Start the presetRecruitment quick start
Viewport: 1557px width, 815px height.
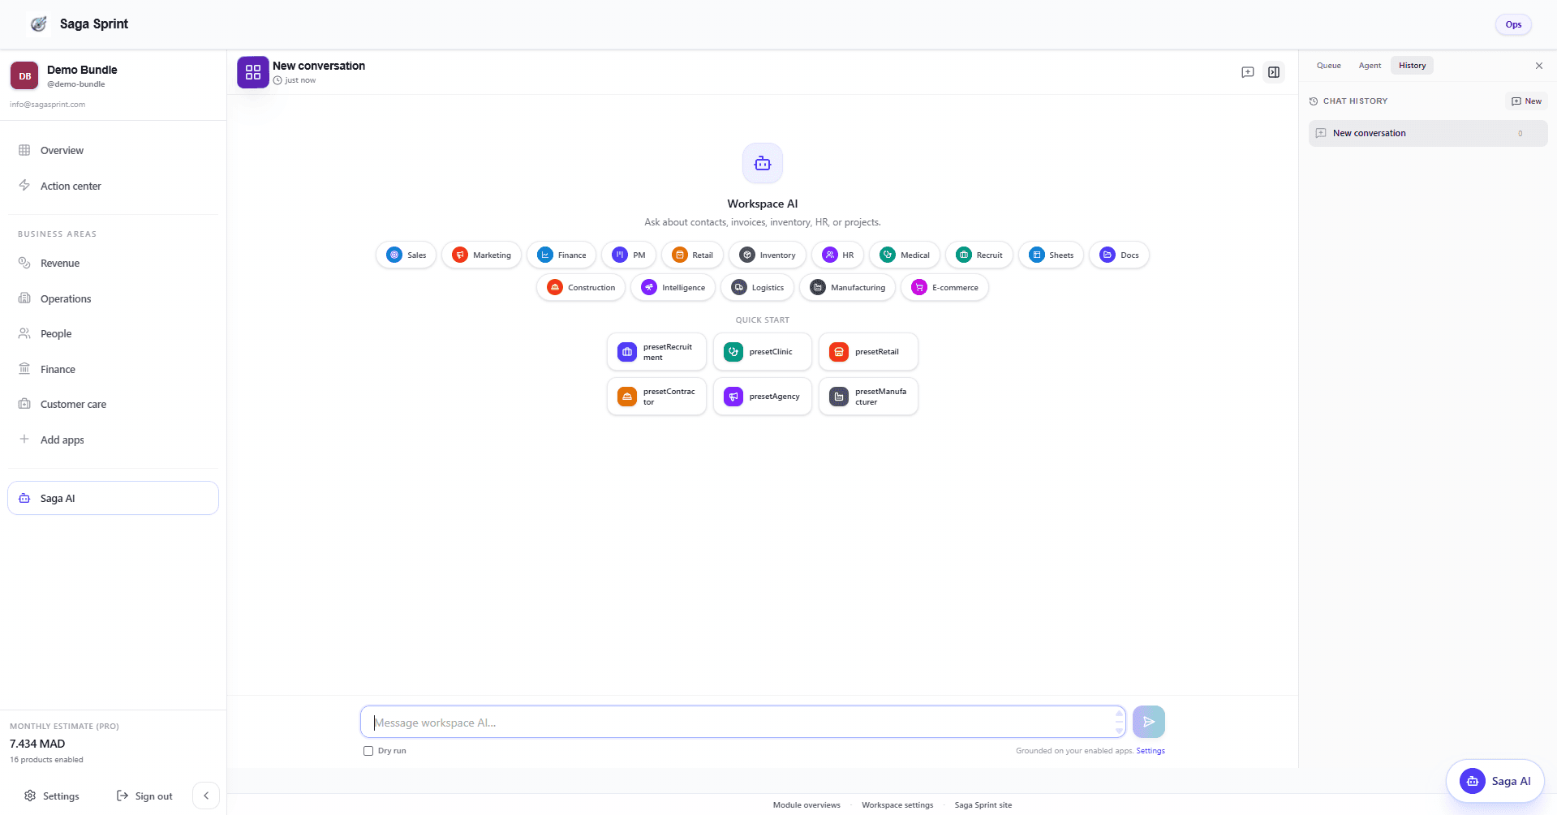657,352
